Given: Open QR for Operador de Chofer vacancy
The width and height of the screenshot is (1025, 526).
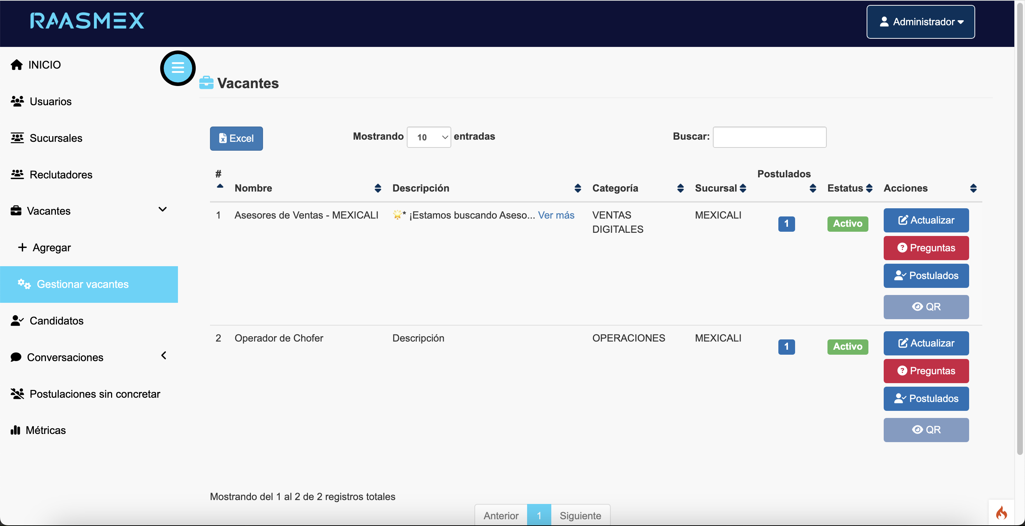Looking at the screenshot, I should (x=925, y=429).
